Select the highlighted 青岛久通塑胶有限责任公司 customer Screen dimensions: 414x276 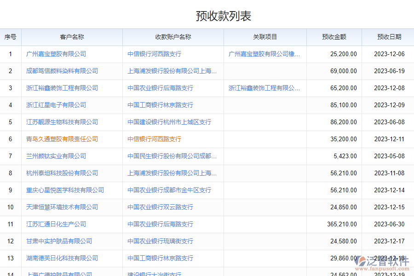coord(62,139)
